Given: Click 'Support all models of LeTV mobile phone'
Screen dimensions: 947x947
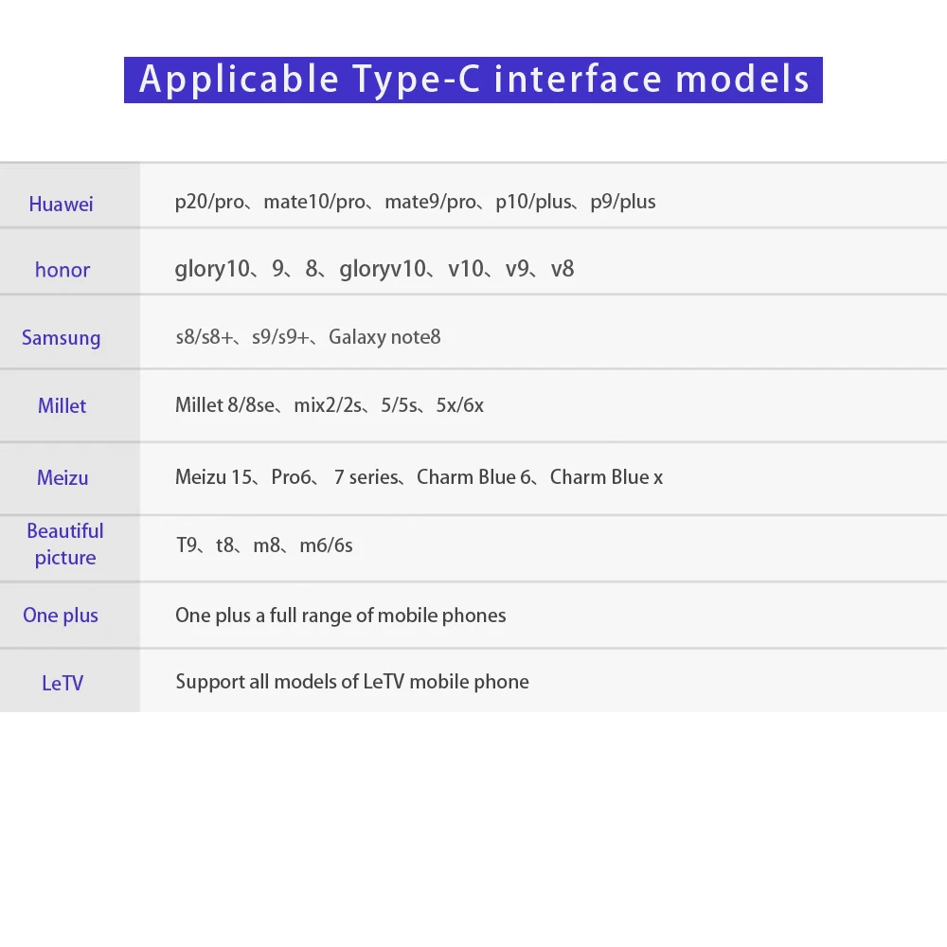Looking at the screenshot, I should [x=352, y=682].
